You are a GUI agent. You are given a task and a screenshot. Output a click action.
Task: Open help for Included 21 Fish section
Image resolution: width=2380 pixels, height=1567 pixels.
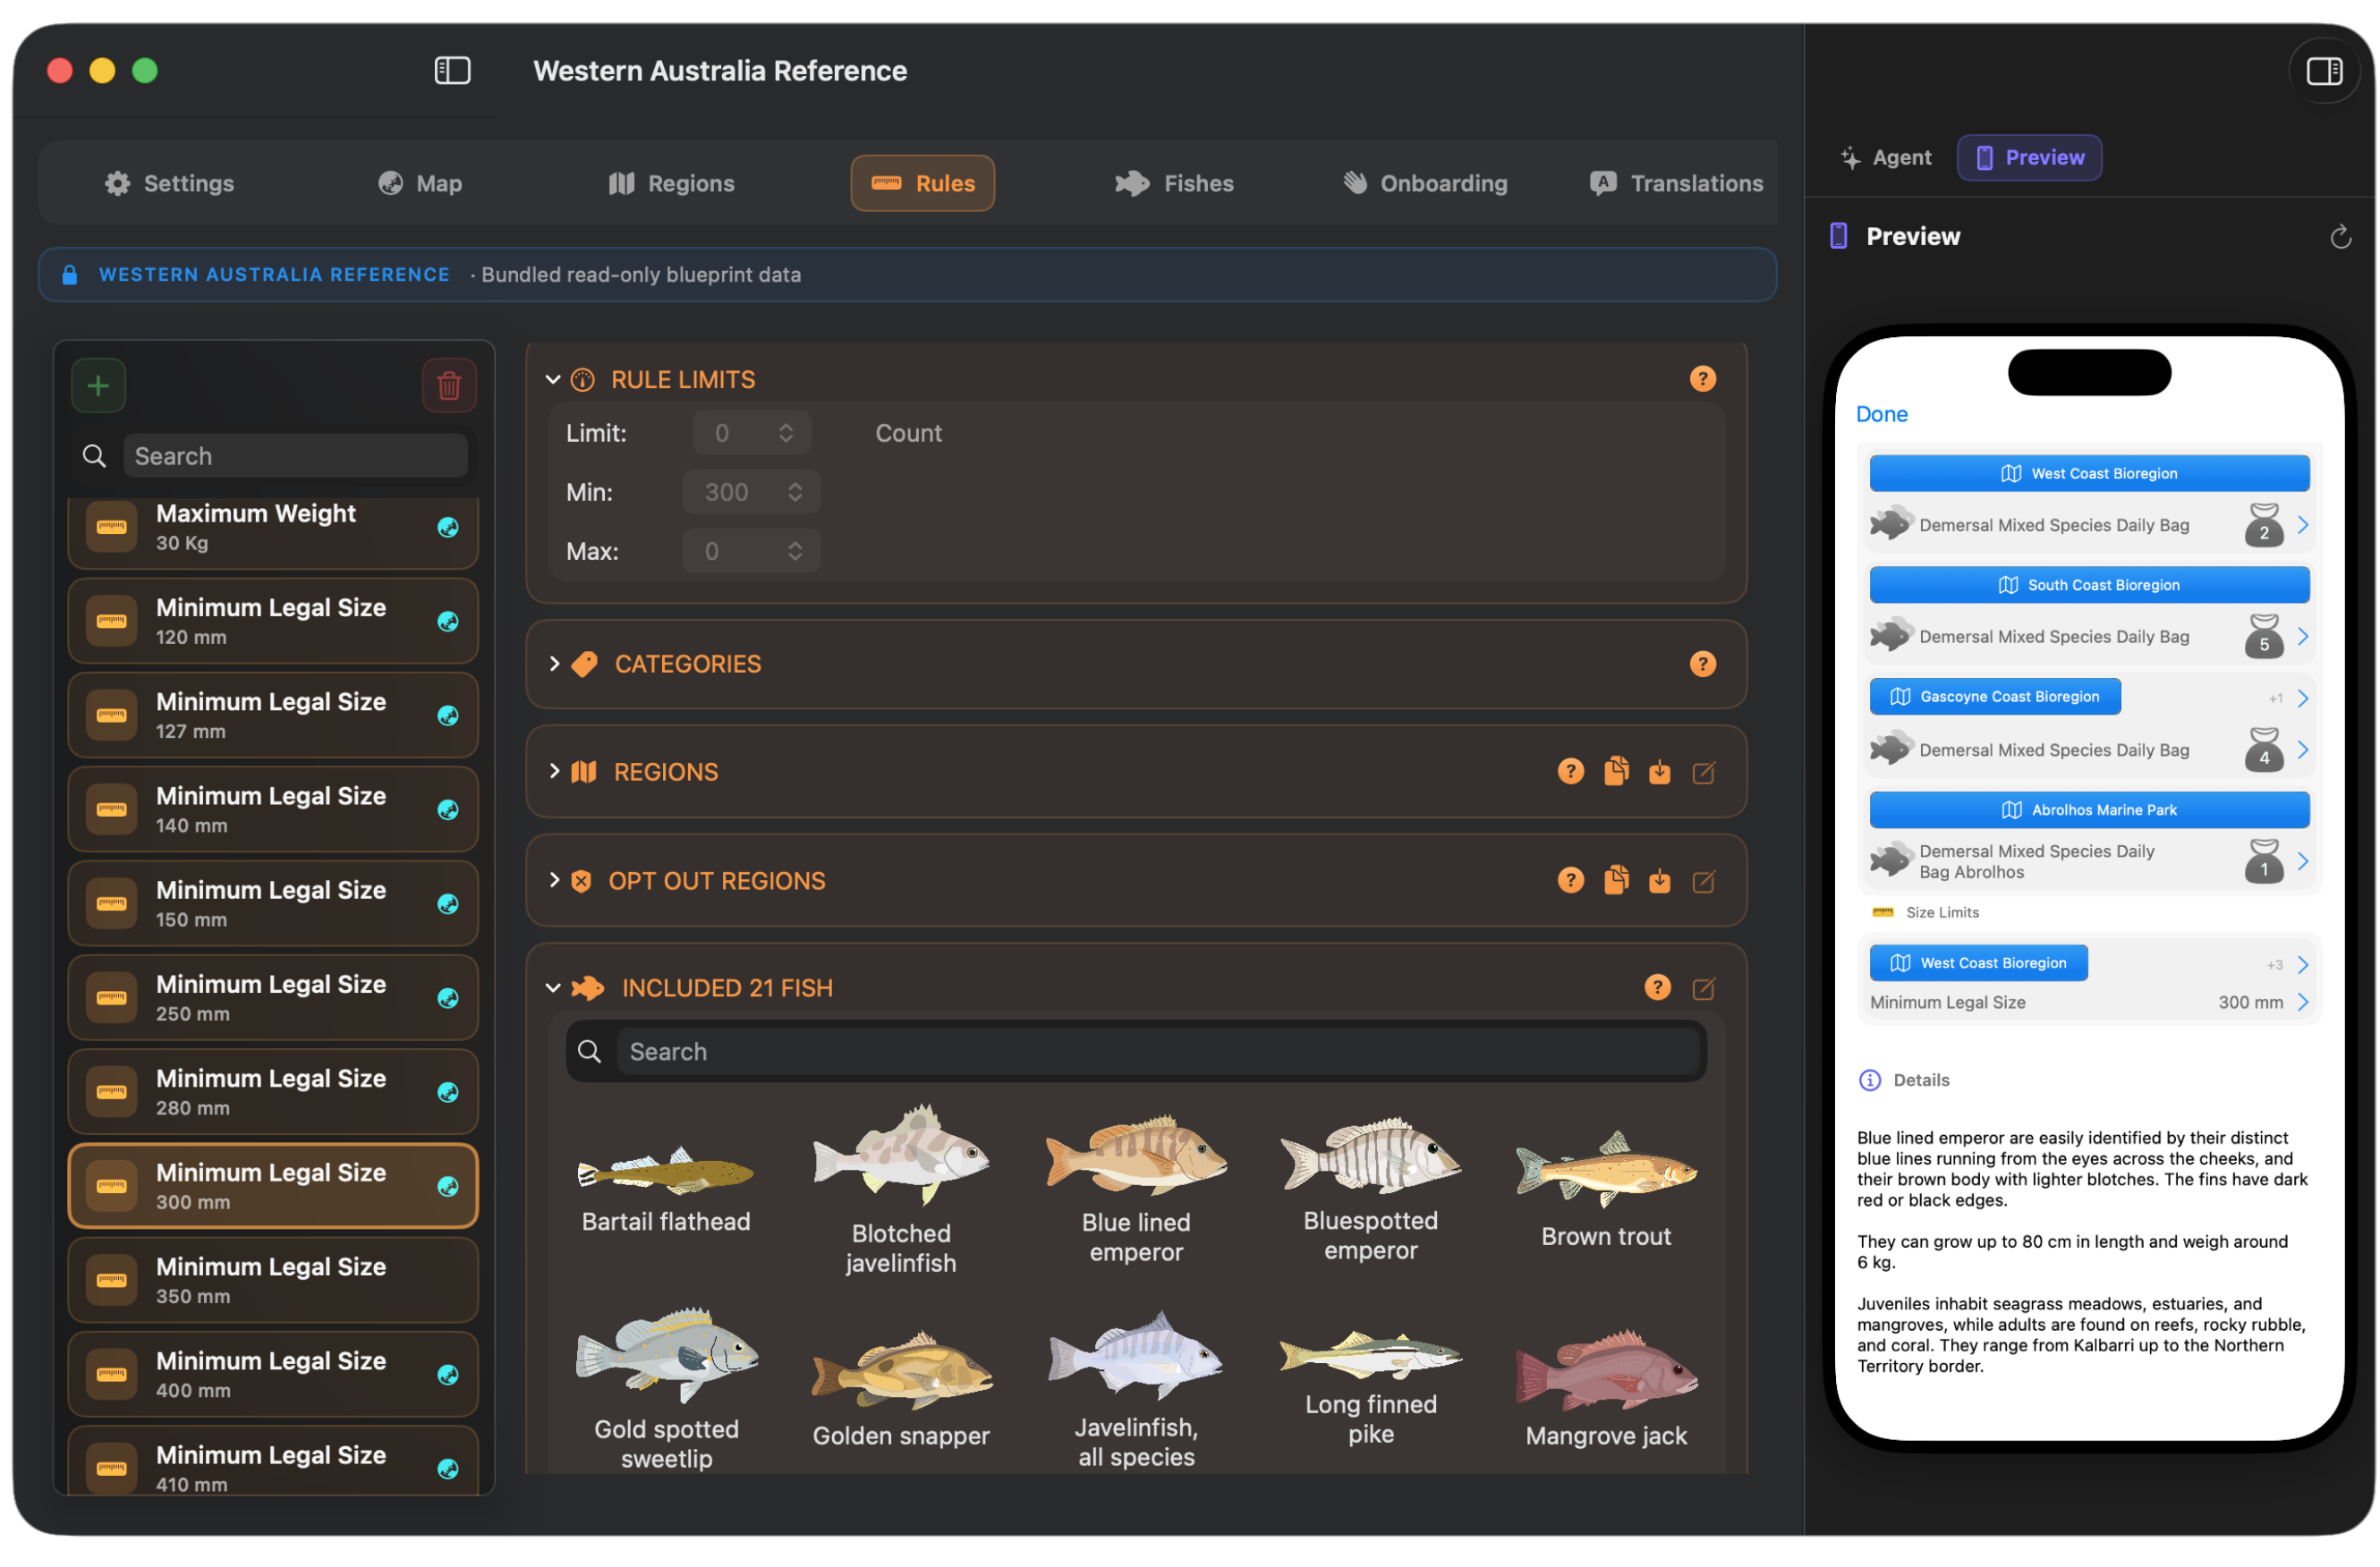tap(1657, 987)
